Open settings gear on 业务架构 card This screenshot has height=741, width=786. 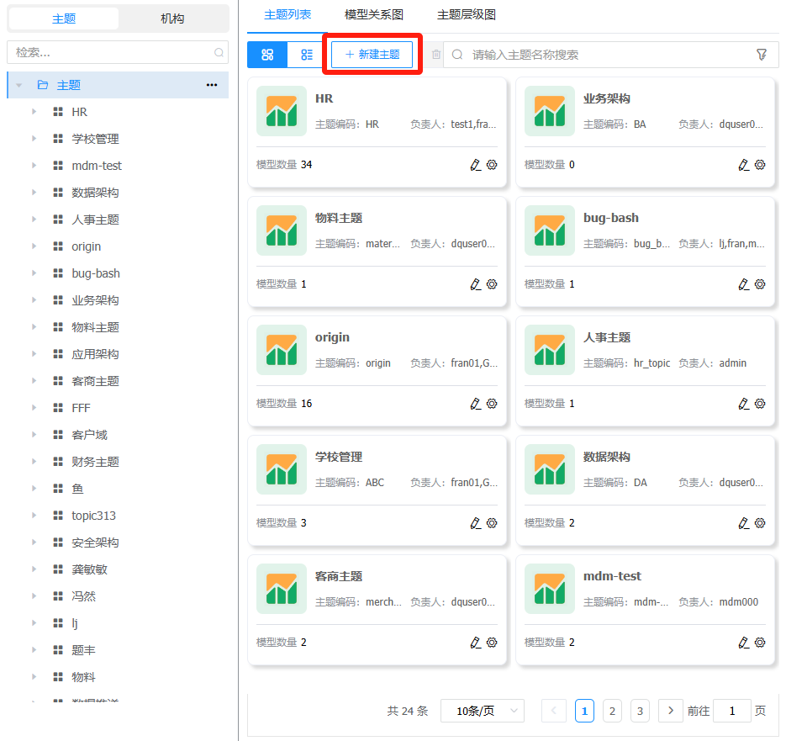(760, 165)
